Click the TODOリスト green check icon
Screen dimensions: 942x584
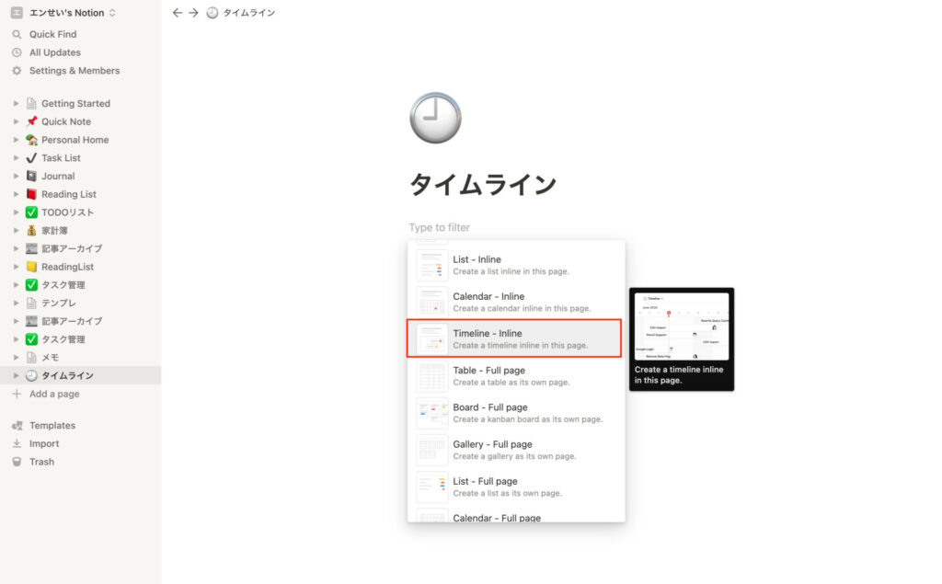click(32, 212)
